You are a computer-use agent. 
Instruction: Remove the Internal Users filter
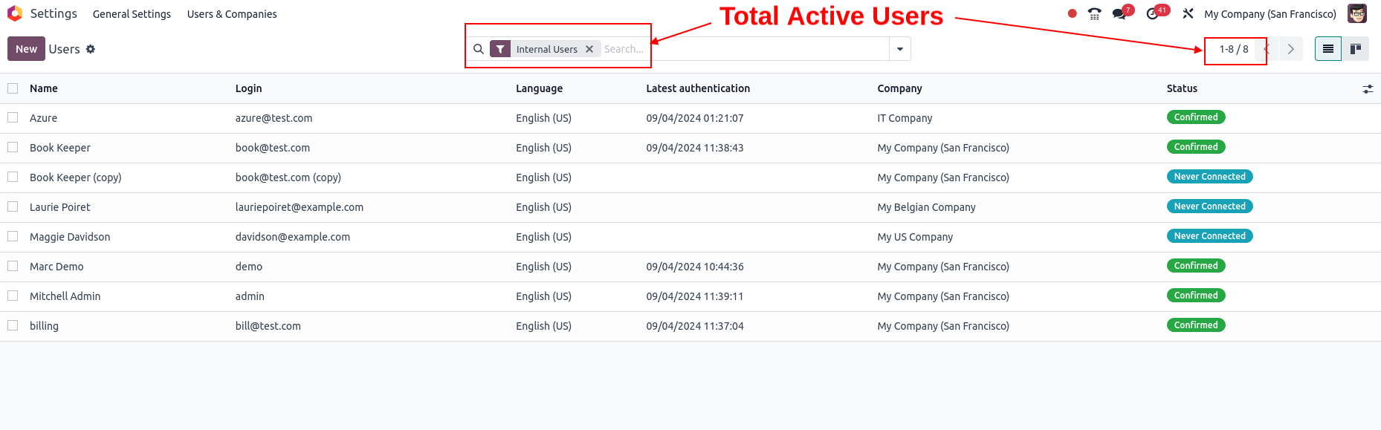[589, 49]
